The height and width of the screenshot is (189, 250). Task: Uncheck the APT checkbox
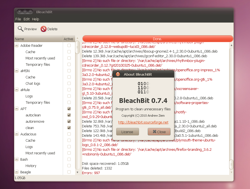[69, 109]
